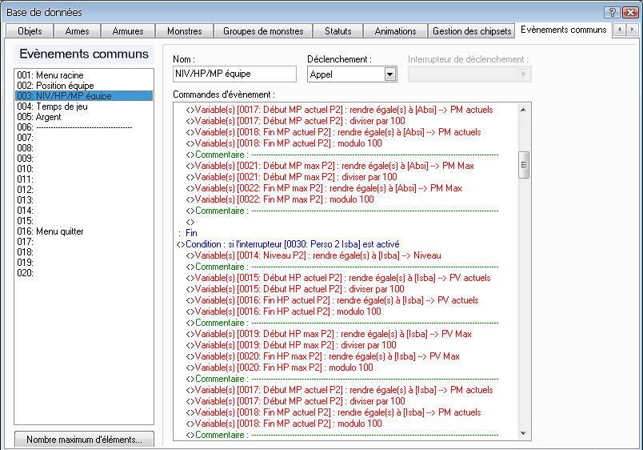Switch to the Statuts tab
The height and width of the screenshot is (450, 643).
(x=338, y=31)
